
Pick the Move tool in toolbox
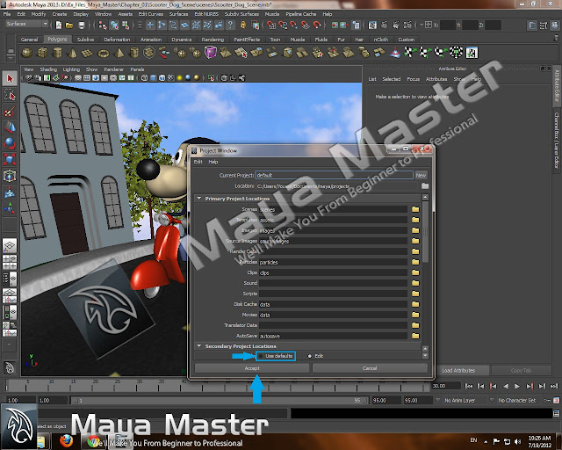pos(10,127)
